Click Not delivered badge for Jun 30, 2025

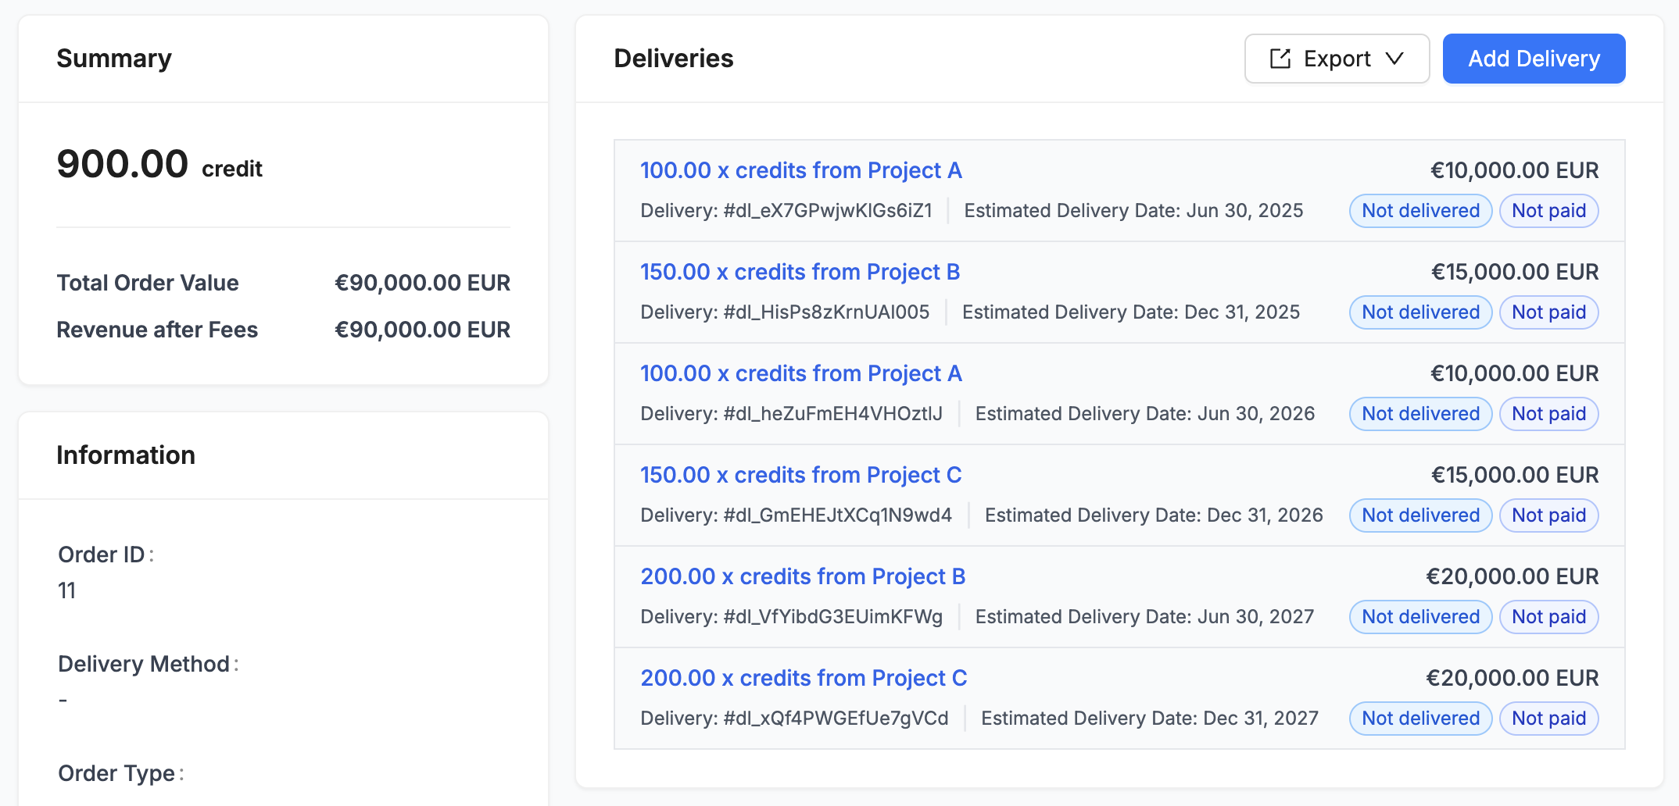[x=1420, y=211]
